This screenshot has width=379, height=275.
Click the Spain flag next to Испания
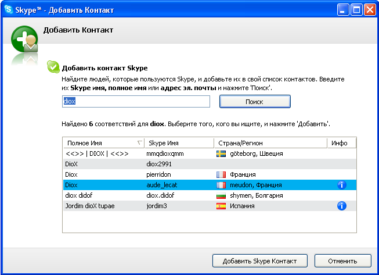[x=221, y=206]
